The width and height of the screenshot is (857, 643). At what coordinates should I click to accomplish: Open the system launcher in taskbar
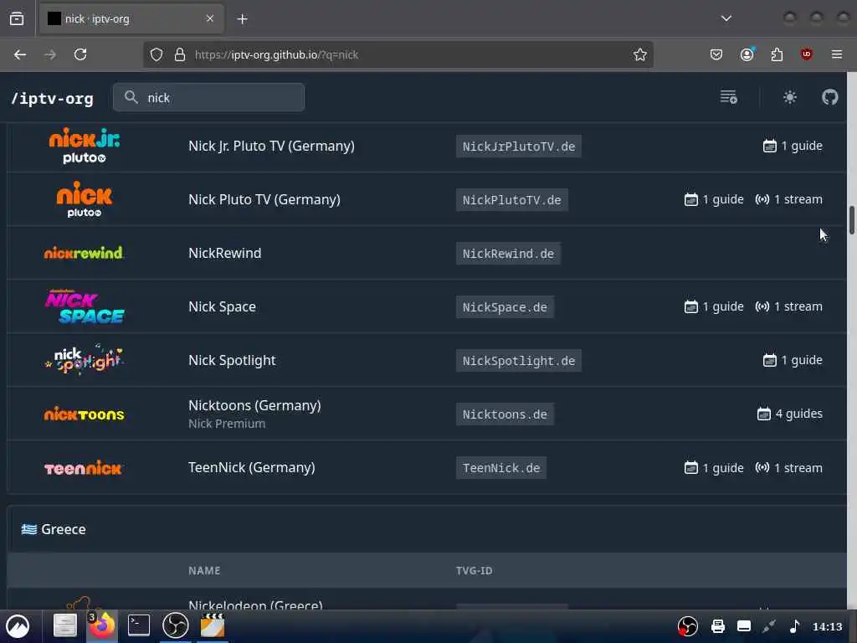(x=18, y=626)
